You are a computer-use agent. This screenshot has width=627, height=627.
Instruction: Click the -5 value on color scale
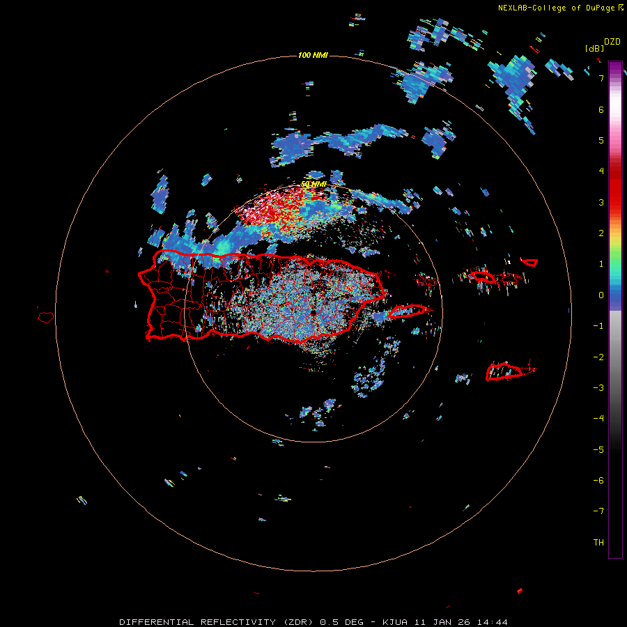(x=598, y=449)
